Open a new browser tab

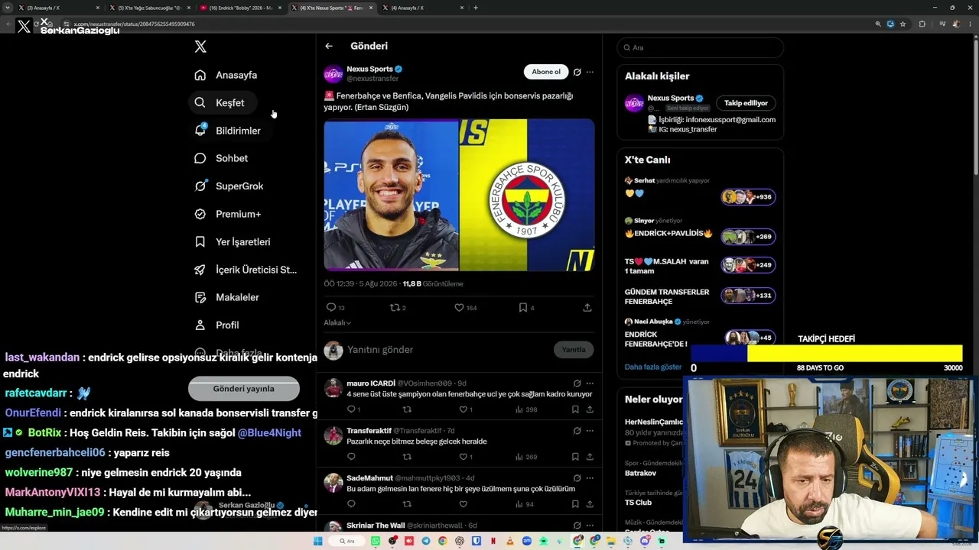click(476, 8)
